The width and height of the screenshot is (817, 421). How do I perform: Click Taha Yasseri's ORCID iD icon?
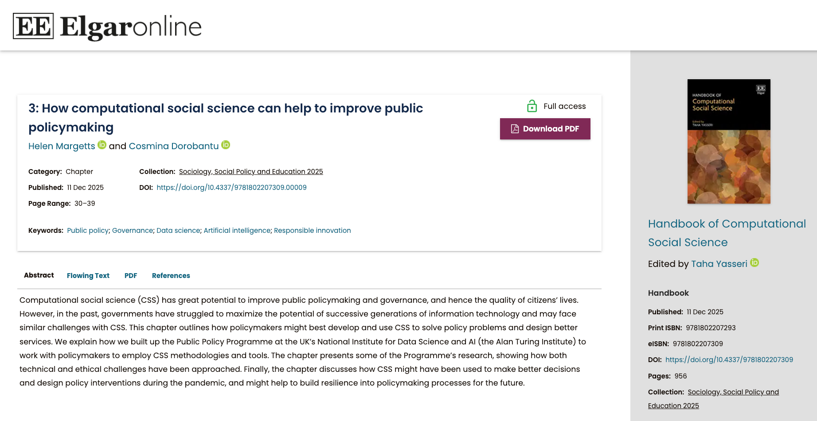(x=754, y=263)
